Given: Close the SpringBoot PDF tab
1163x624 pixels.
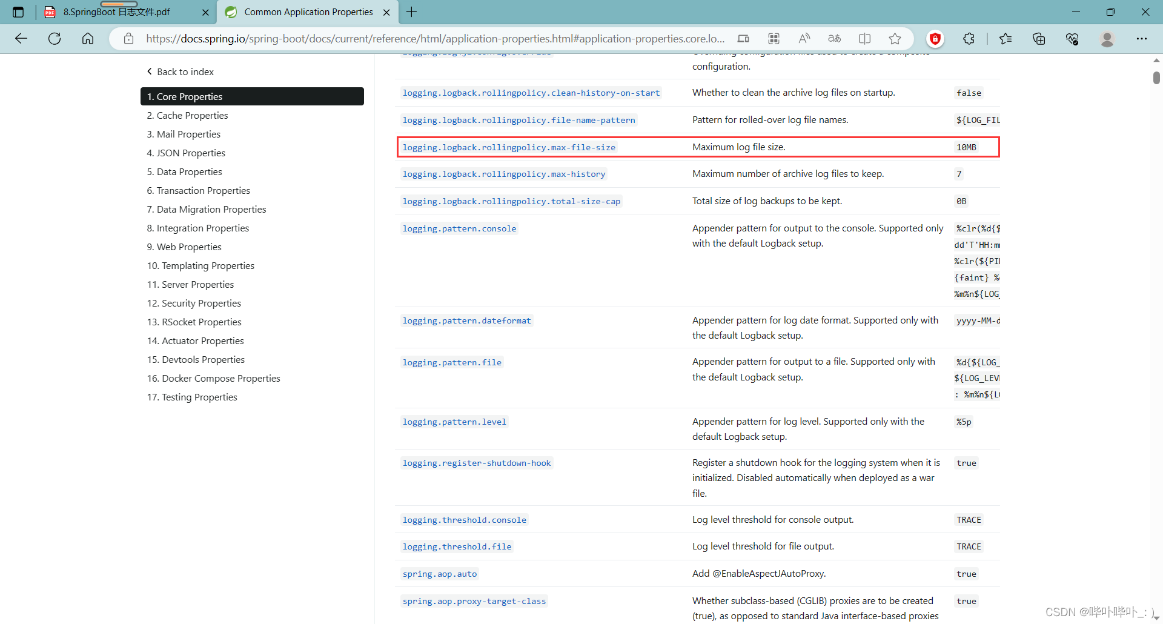Looking at the screenshot, I should click(x=205, y=12).
